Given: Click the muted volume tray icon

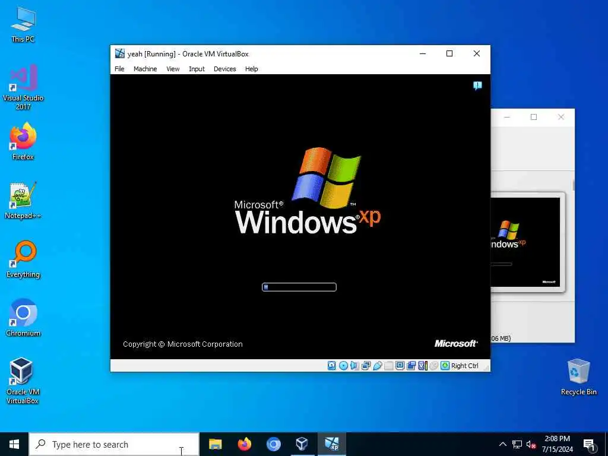Looking at the screenshot, I should (x=531, y=444).
